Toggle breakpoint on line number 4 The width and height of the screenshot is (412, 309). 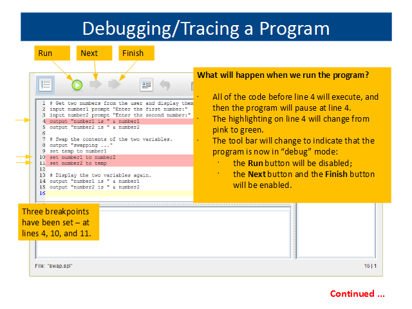(44, 122)
